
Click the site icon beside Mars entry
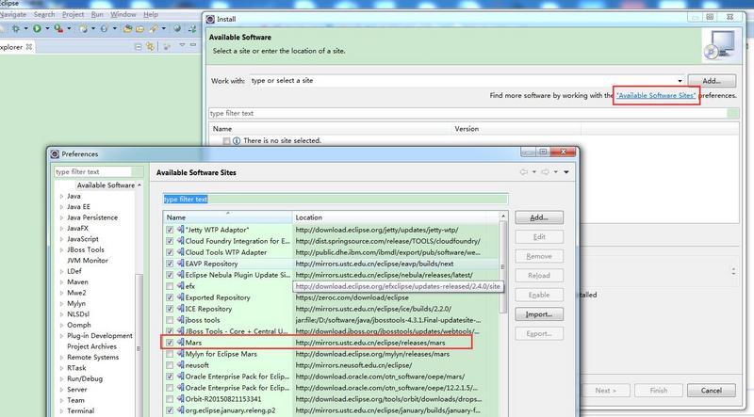point(180,342)
